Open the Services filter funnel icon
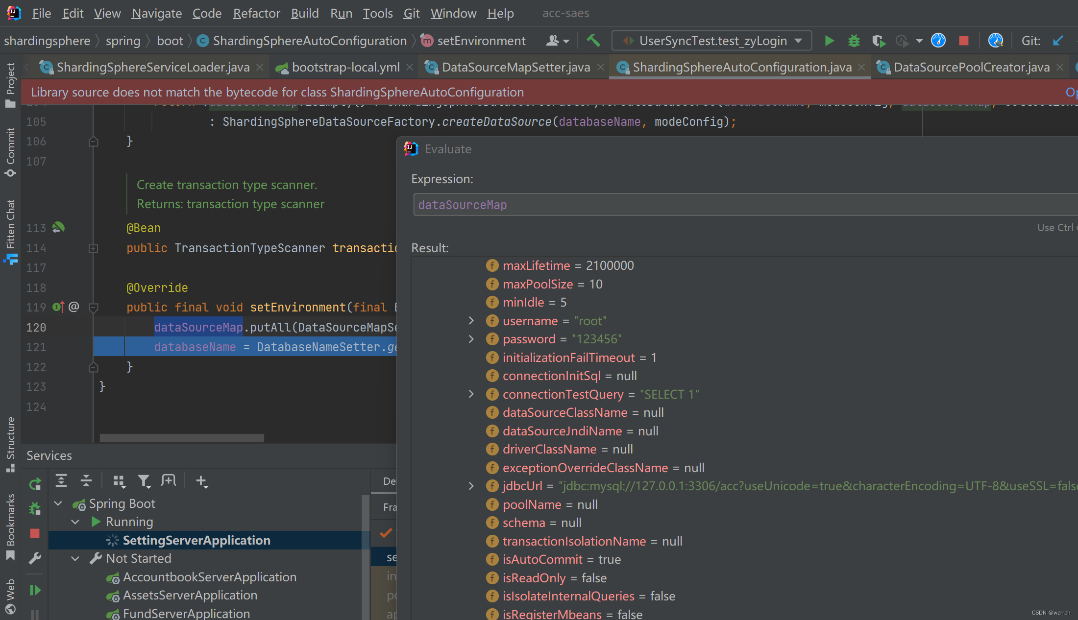Viewport: 1078px width, 620px height. (144, 481)
